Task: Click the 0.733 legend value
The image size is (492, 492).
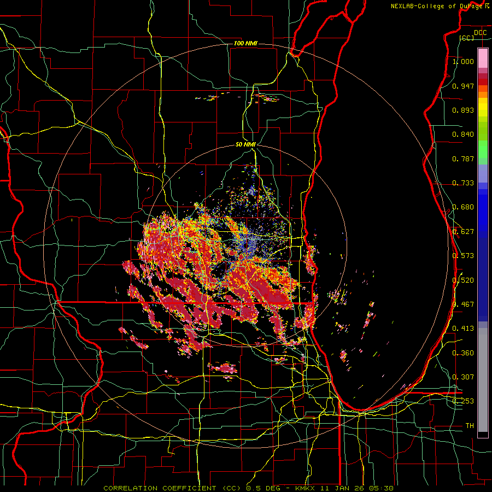Action: click(463, 183)
